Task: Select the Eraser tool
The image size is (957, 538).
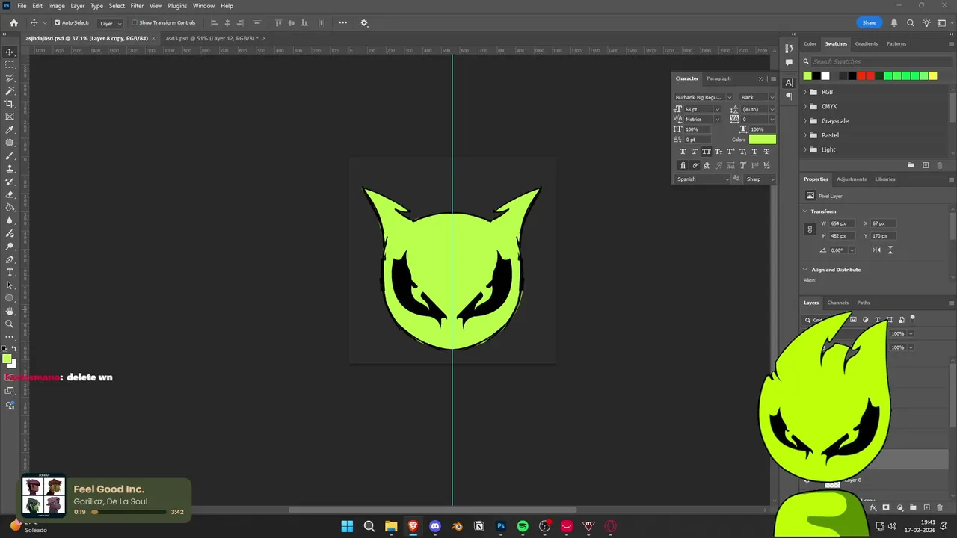Action: 10,194
